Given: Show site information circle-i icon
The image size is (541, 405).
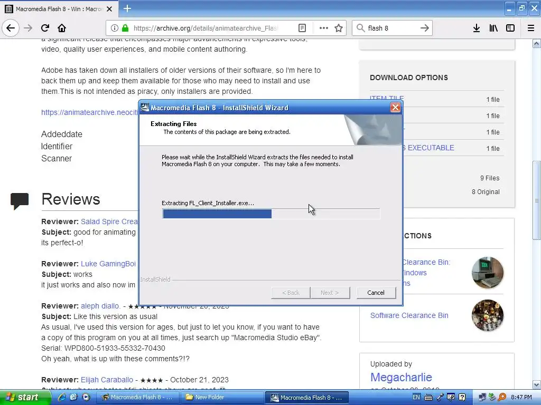Looking at the screenshot, I should [115, 28].
